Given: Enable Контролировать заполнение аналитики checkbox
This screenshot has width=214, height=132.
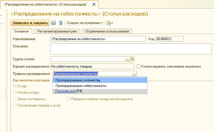Looking at the screenshot, I should click(x=139, y=66).
